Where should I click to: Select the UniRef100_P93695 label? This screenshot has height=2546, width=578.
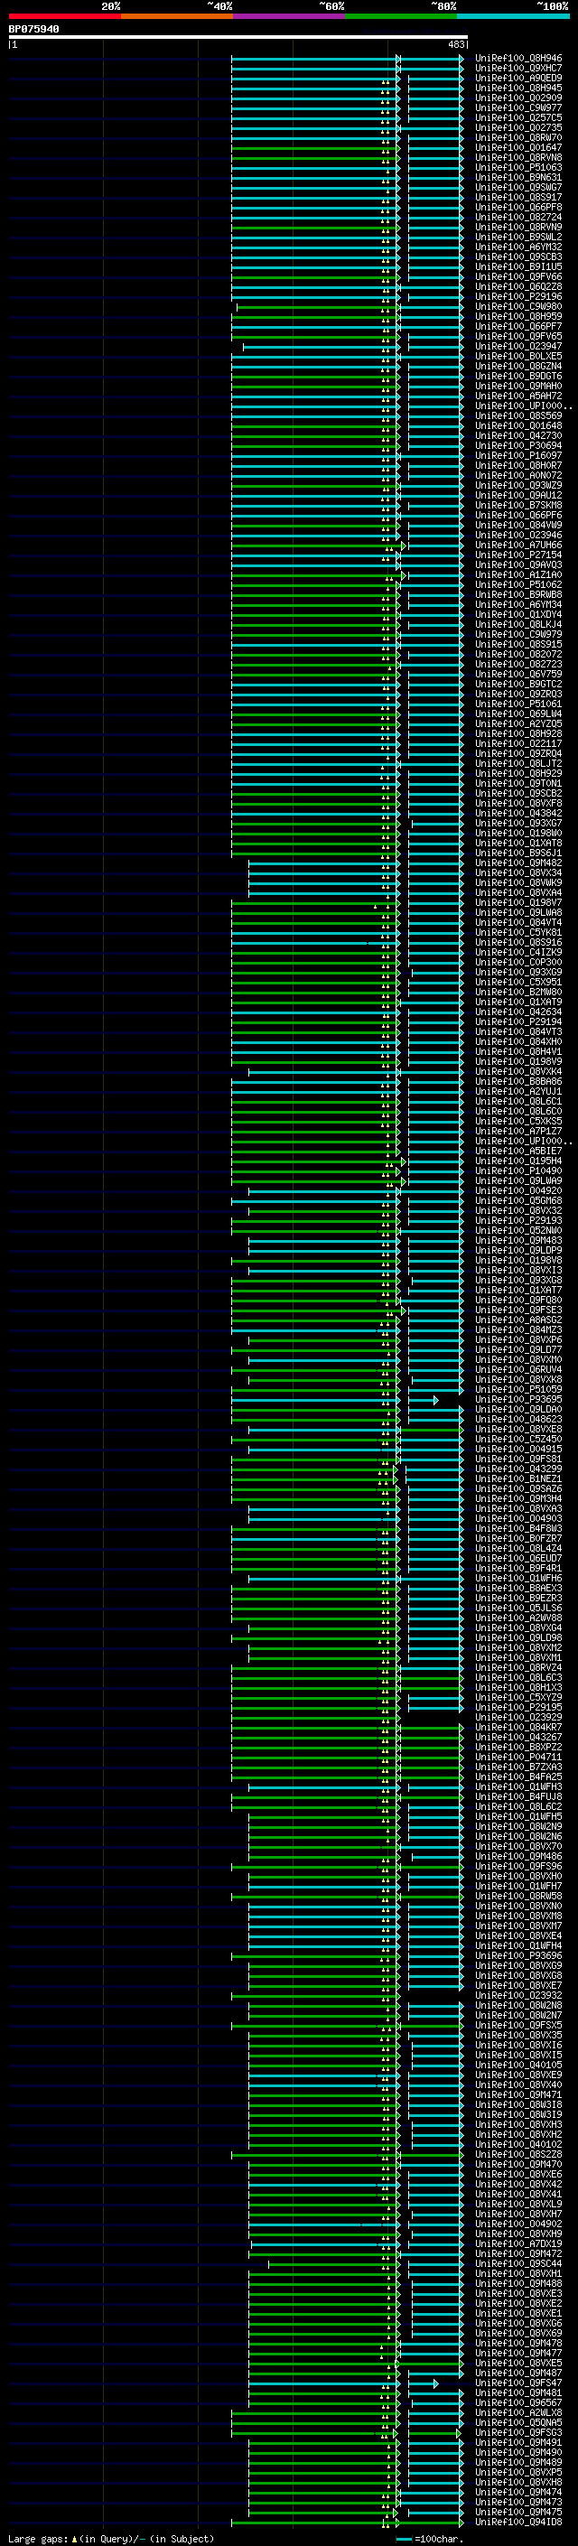(x=518, y=1400)
